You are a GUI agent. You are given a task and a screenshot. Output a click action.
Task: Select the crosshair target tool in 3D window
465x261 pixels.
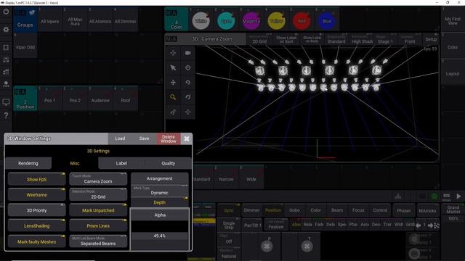(x=188, y=67)
